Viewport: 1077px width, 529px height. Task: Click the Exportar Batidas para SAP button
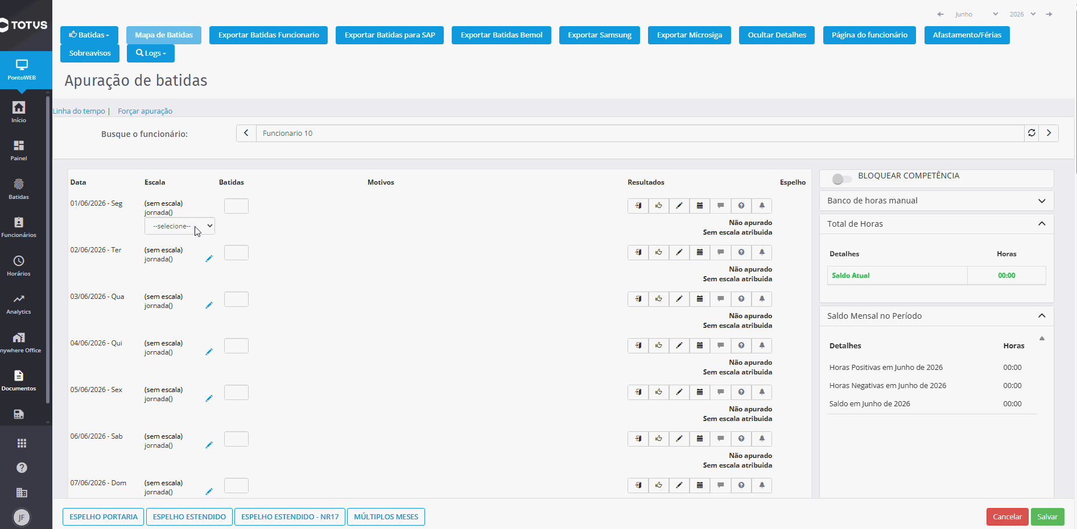tap(390, 35)
